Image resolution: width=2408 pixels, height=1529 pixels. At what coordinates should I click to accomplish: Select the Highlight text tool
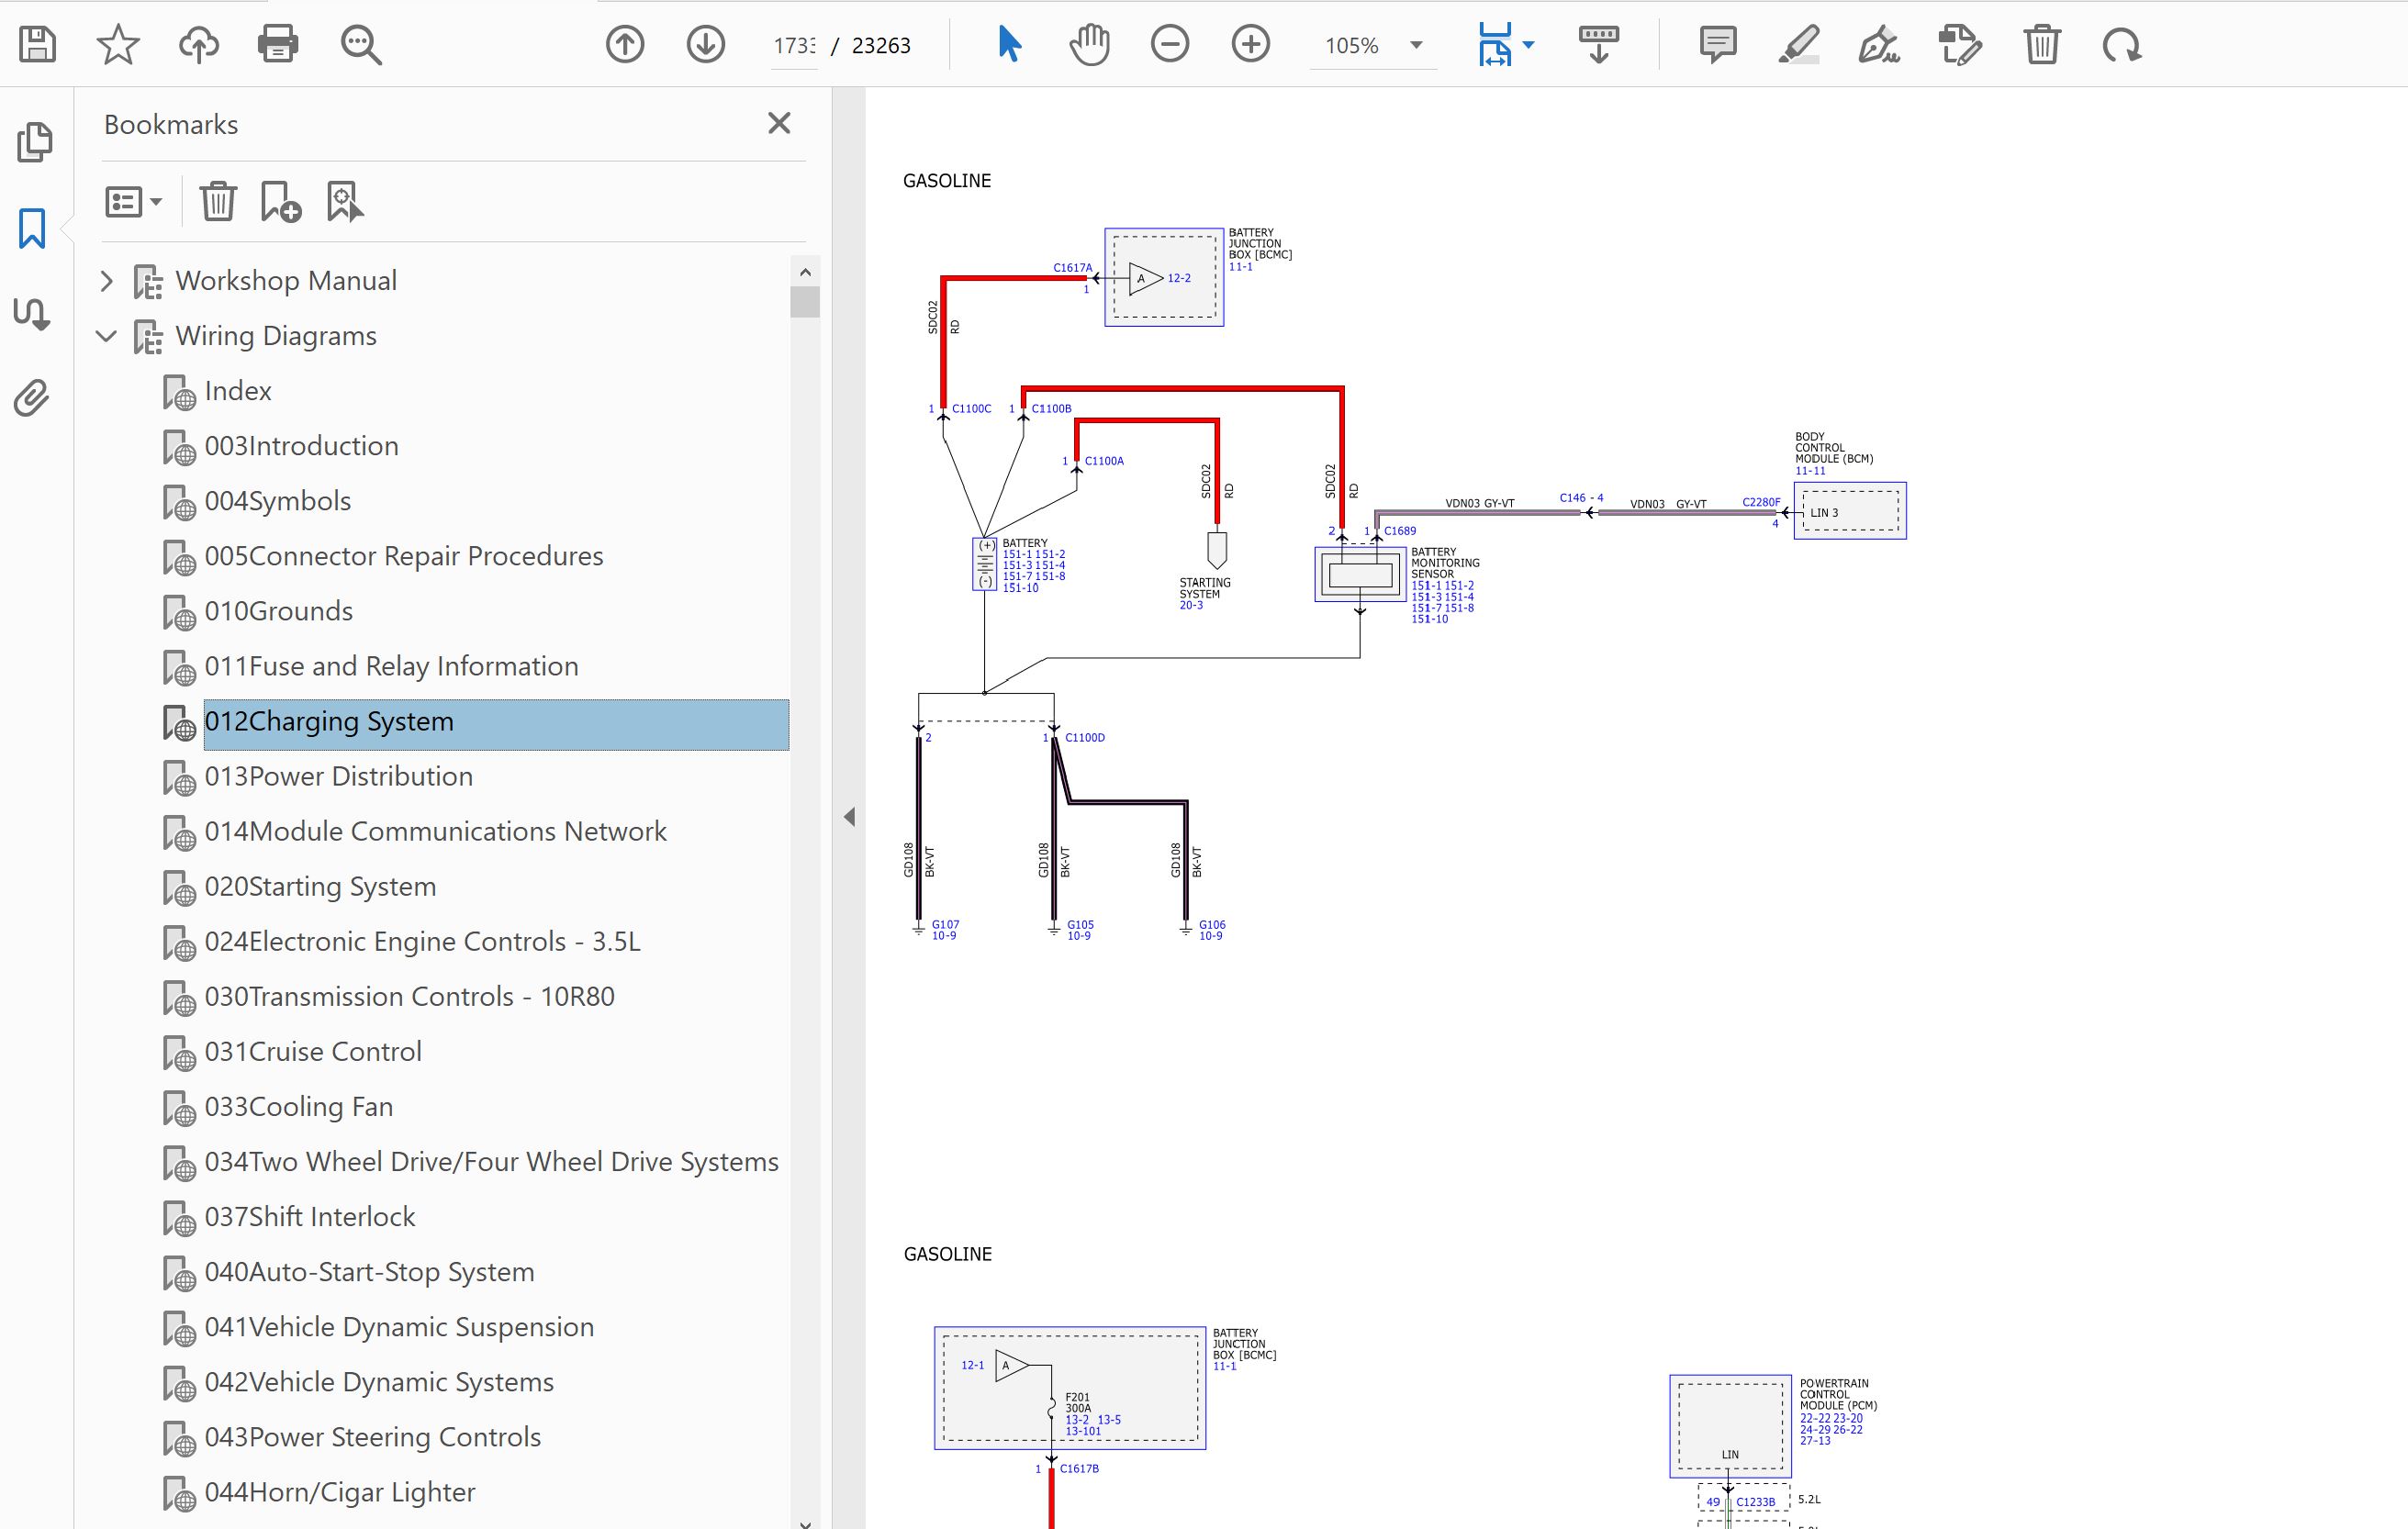(1798, 44)
